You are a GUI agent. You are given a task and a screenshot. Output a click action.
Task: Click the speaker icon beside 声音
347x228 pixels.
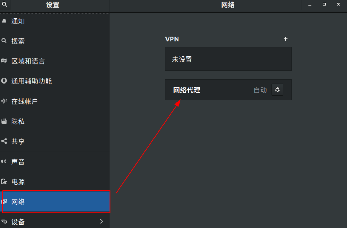click(x=4, y=161)
